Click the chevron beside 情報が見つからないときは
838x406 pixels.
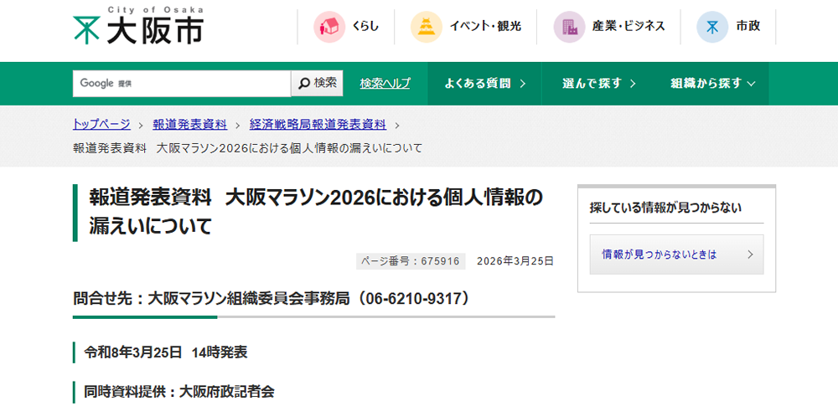(750, 254)
